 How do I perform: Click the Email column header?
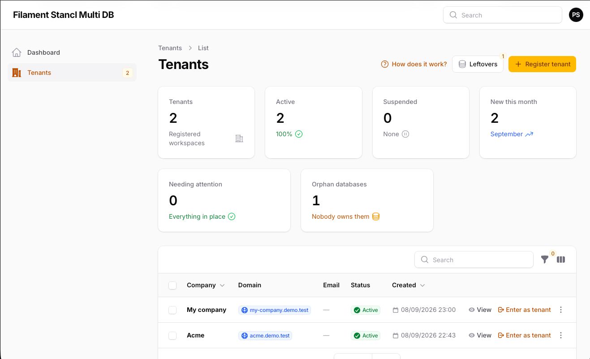pyautogui.click(x=331, y=285)
